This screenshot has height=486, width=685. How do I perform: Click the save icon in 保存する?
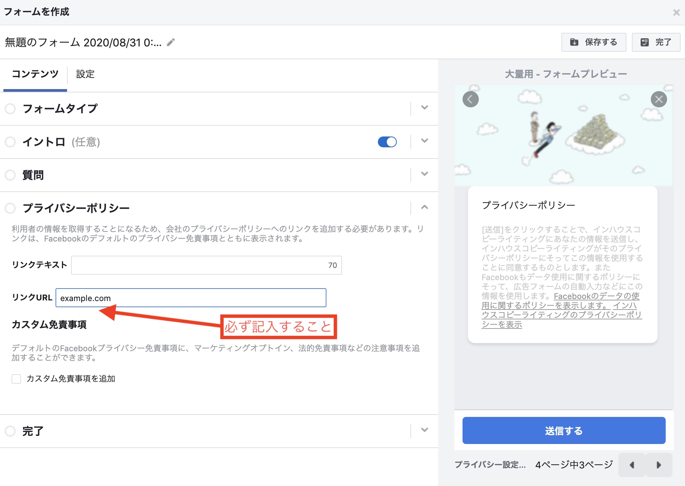coord(574,42)
